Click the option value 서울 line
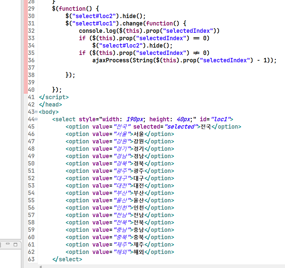285x268 pixels. 120,134
